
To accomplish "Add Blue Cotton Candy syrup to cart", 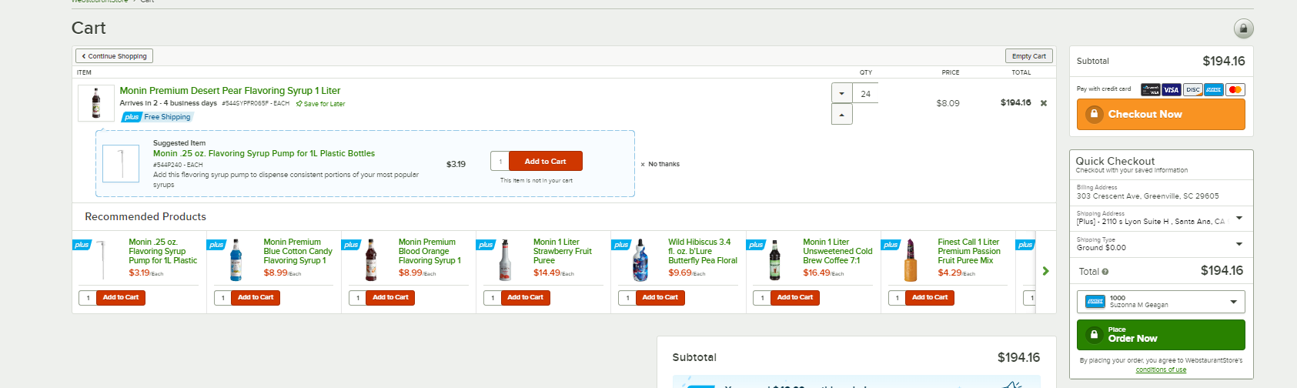I will pos(256,297).
